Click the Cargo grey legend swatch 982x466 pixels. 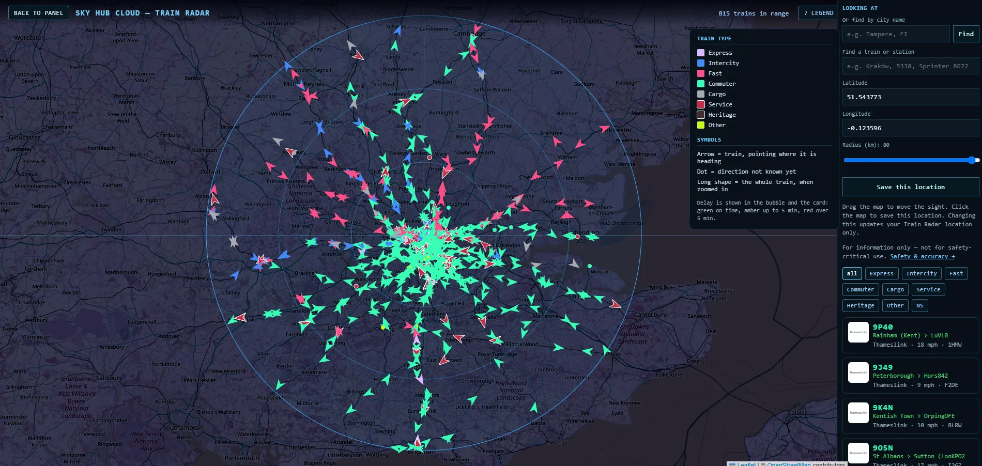[x=701, y=94]
